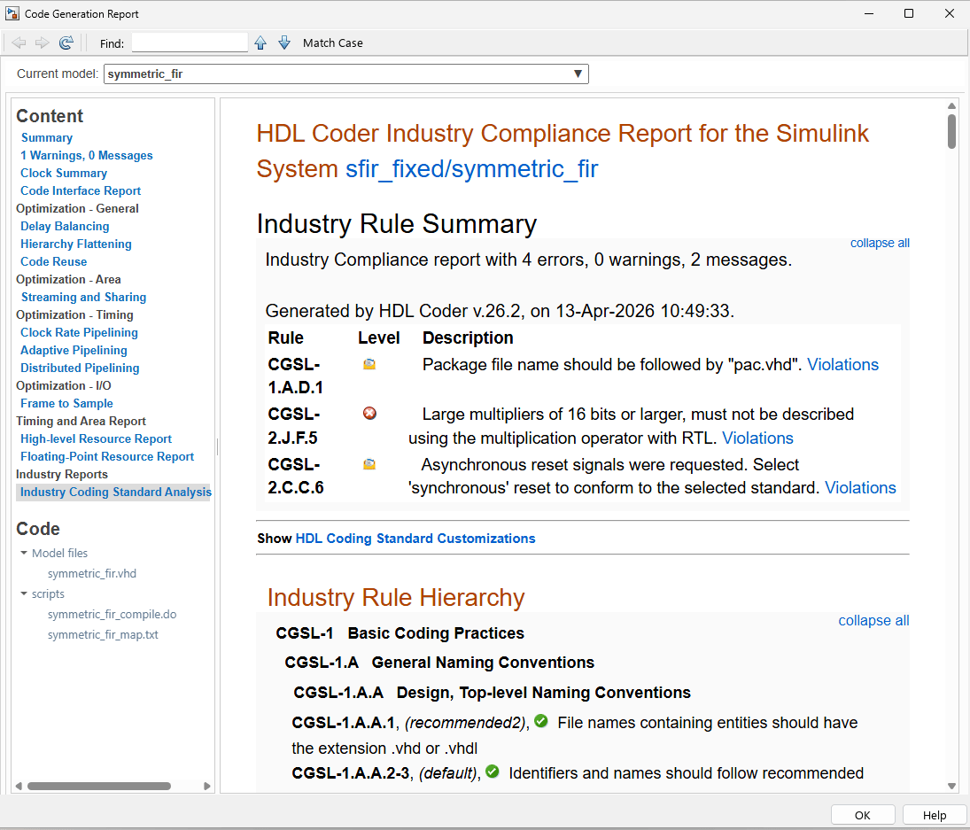Click error icon for rule CGSL-2.J.F.5
This screenshot has width=970, height=830.
coord(369,413)
